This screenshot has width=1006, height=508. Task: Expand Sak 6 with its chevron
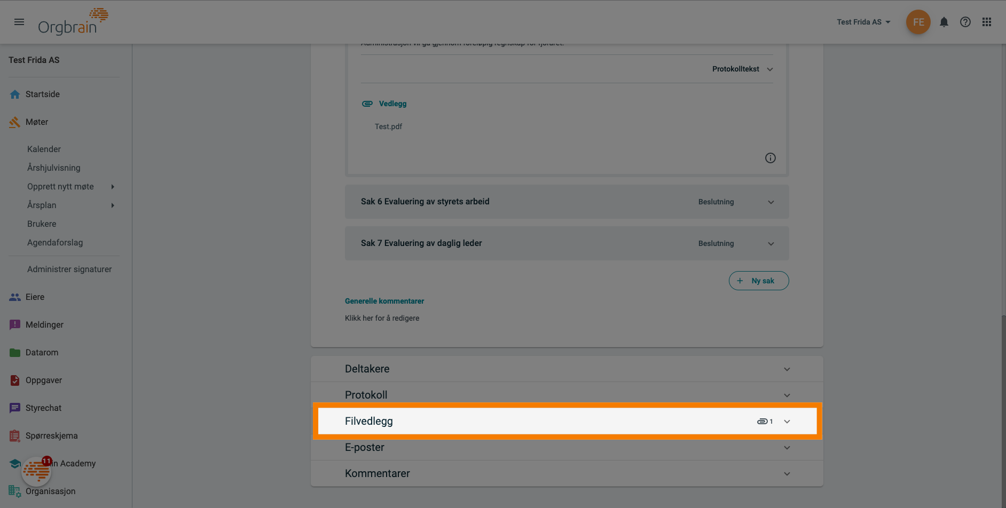(x=771, y=202)
